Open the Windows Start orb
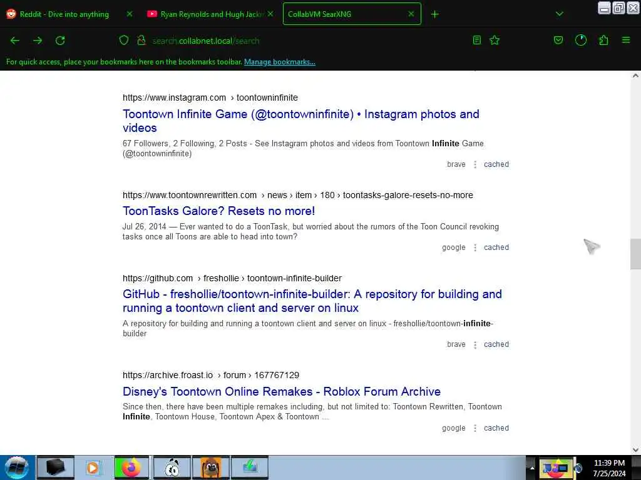This screenshot has height=480, width=641. (17, 467)
